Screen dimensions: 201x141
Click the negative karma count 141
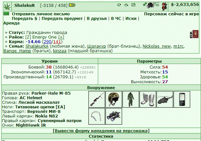(x=57, y=42)
